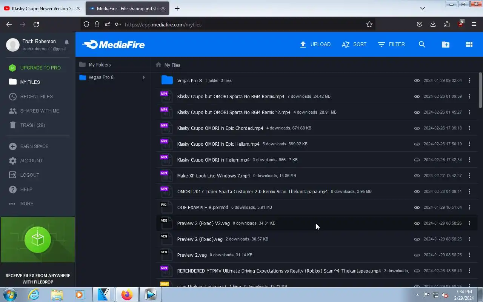483x302 pixels.
Task: Open the SORT dropdown
Action: 354,45
